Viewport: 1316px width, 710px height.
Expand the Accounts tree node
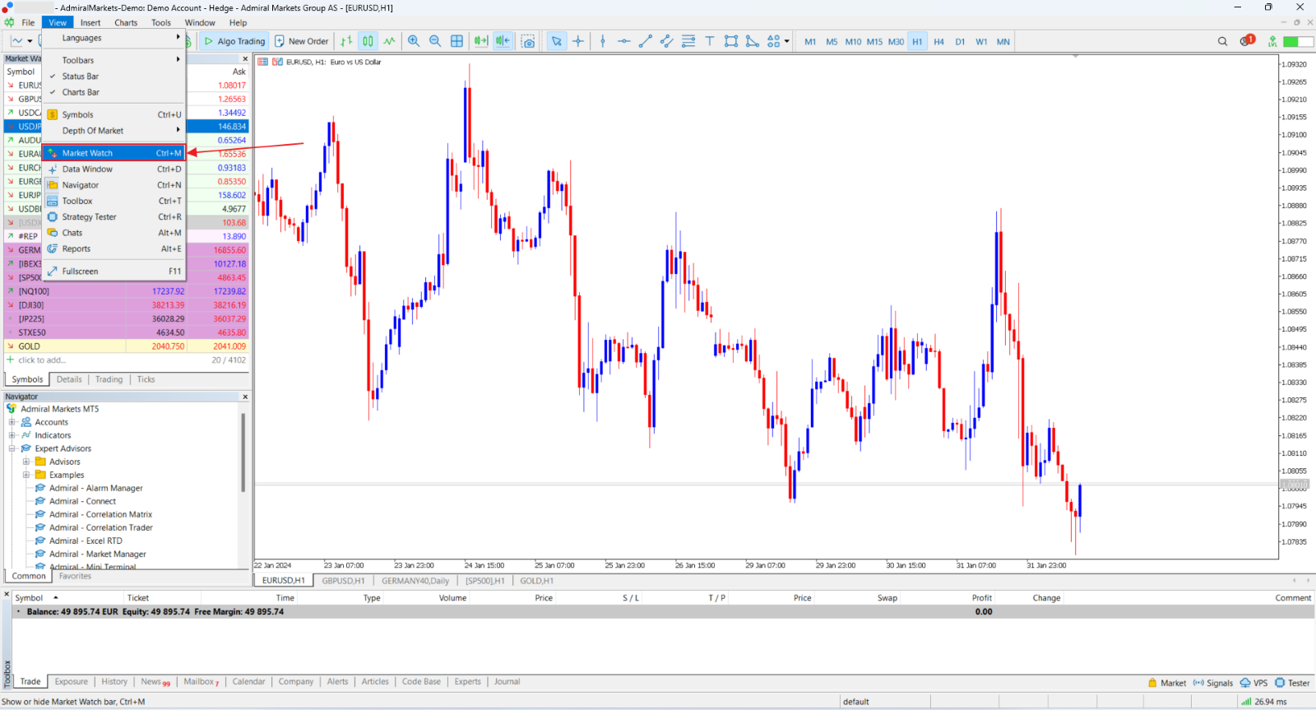(x=12, y=422)
